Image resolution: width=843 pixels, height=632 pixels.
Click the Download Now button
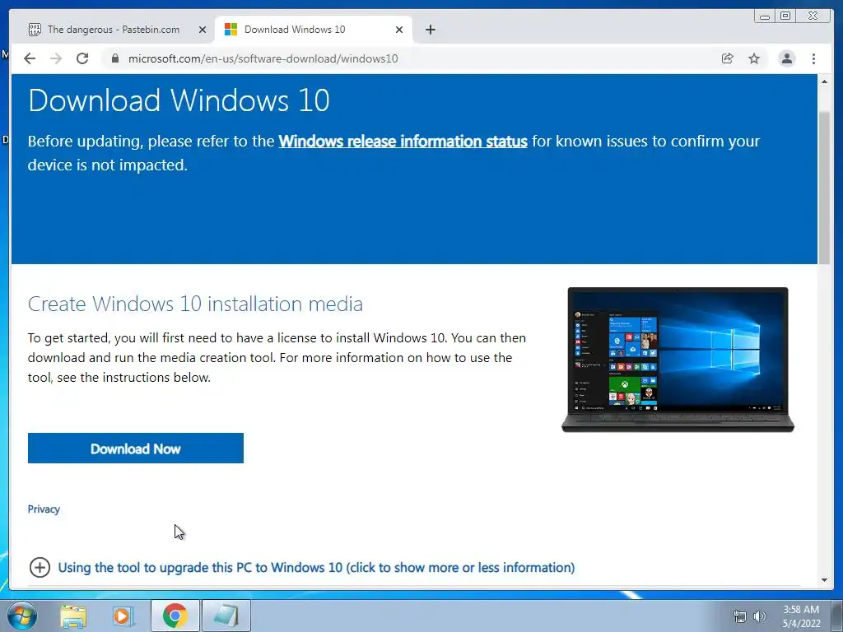pos(136,448)
